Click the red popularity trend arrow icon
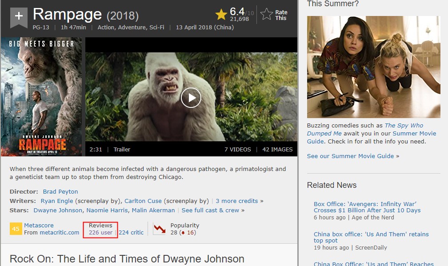This screenshot has width=448, height=266. pos(159,229)
